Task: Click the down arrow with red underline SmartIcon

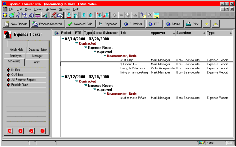Action: point(69,15)
